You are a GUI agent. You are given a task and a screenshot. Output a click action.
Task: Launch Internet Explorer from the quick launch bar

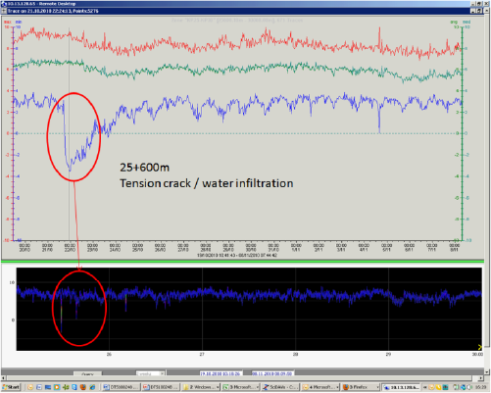tap(92, 387)
